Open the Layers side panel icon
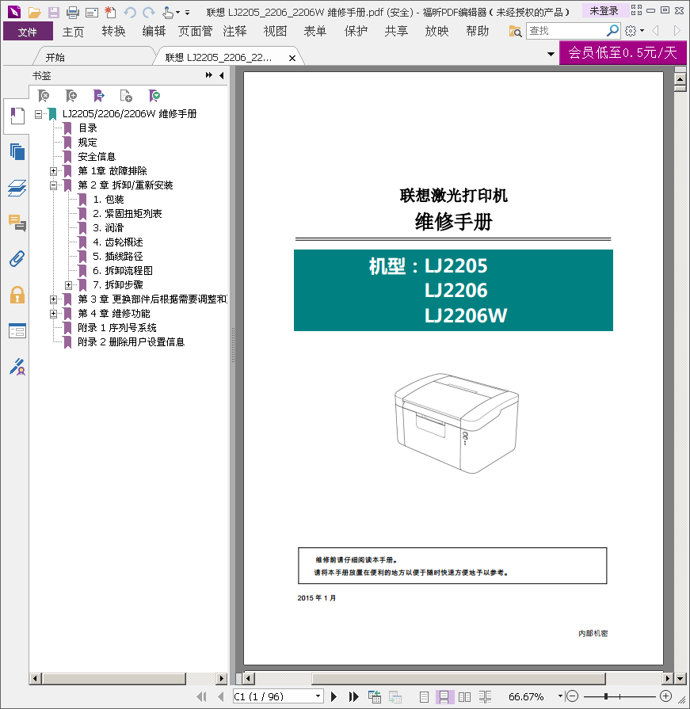690x709 pixels. 17,188
